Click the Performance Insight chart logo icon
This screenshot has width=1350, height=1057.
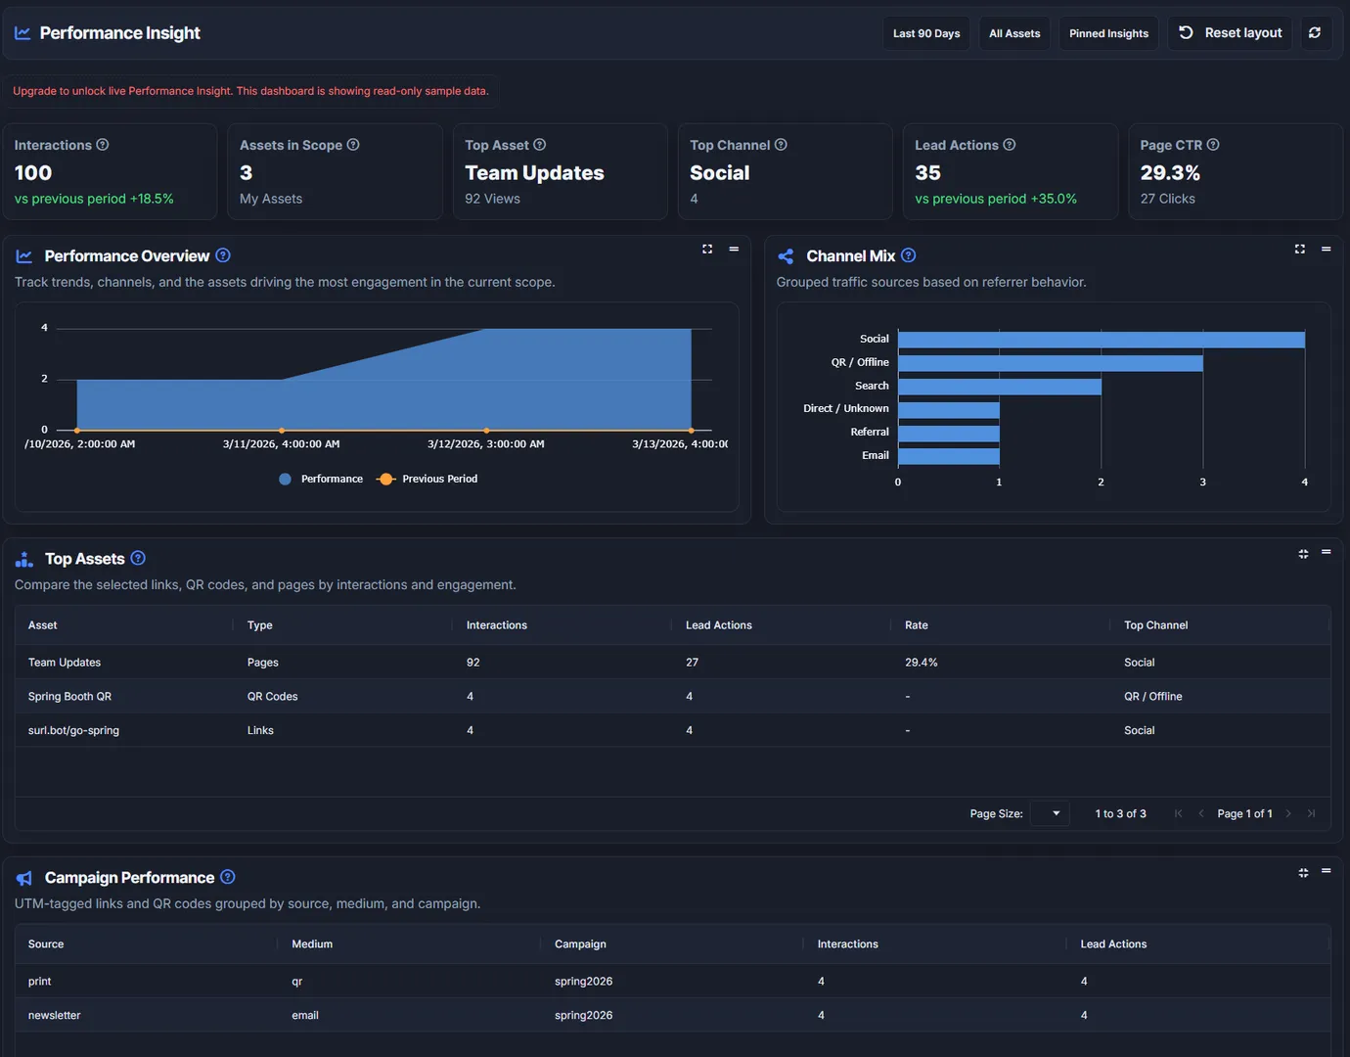[x=22, y=33]
